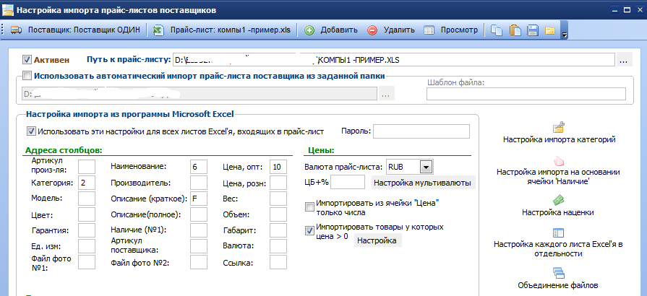Image resolution: width=647 pixels, height=296 pixels.
Task: Click the Объем column field
Action: click(278, 214)
